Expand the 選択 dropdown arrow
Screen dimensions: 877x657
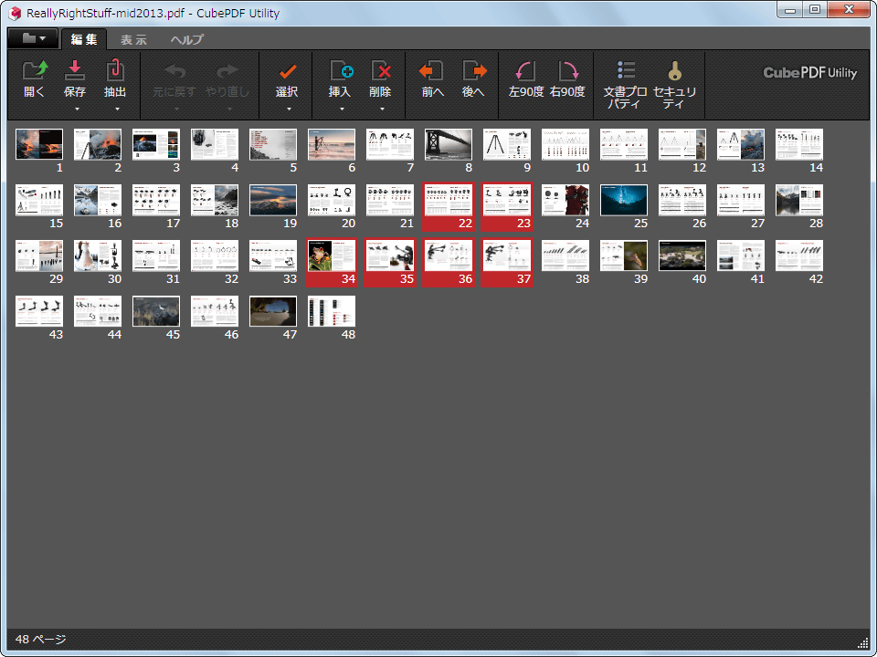290,109
